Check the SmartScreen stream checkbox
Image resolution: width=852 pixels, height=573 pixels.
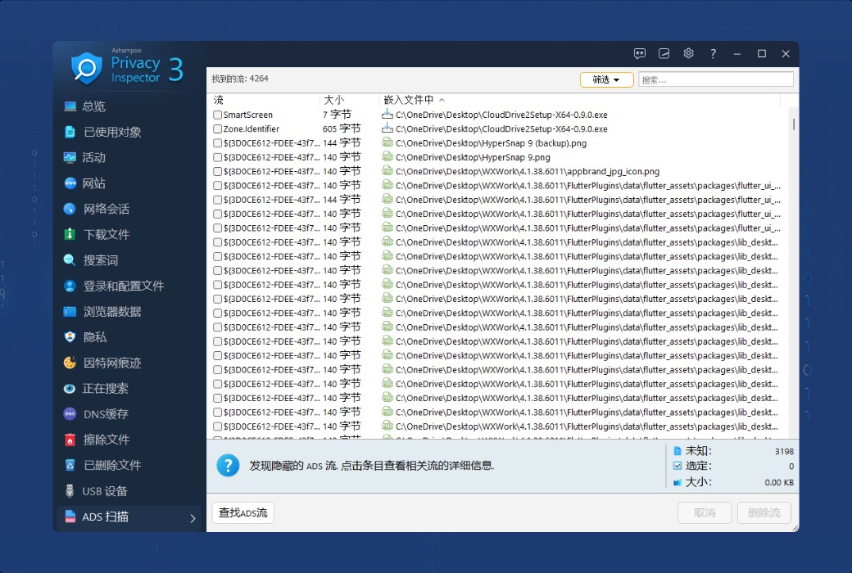(217, 115)
